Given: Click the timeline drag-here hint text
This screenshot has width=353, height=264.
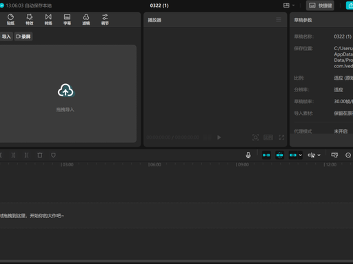Looking at the screenshot, I should point(32,216).
